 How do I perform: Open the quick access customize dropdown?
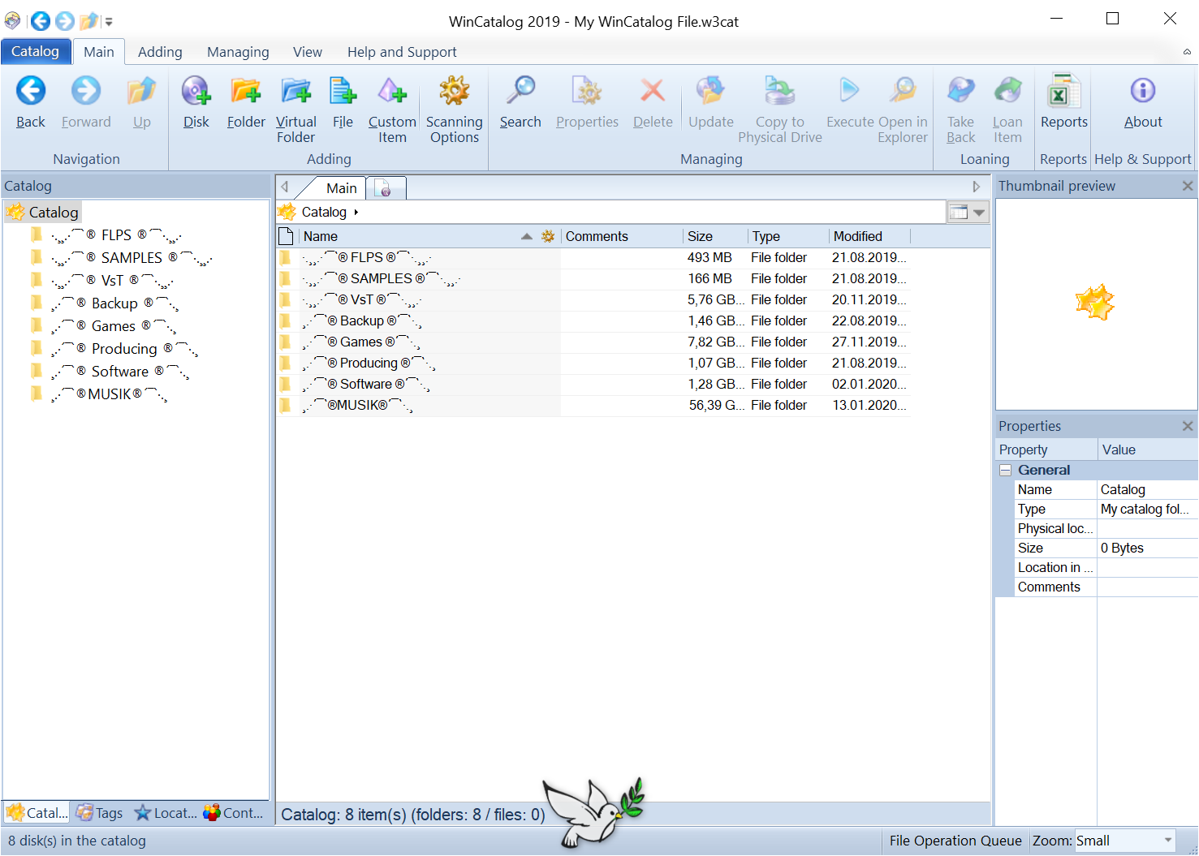pos(109,22)
